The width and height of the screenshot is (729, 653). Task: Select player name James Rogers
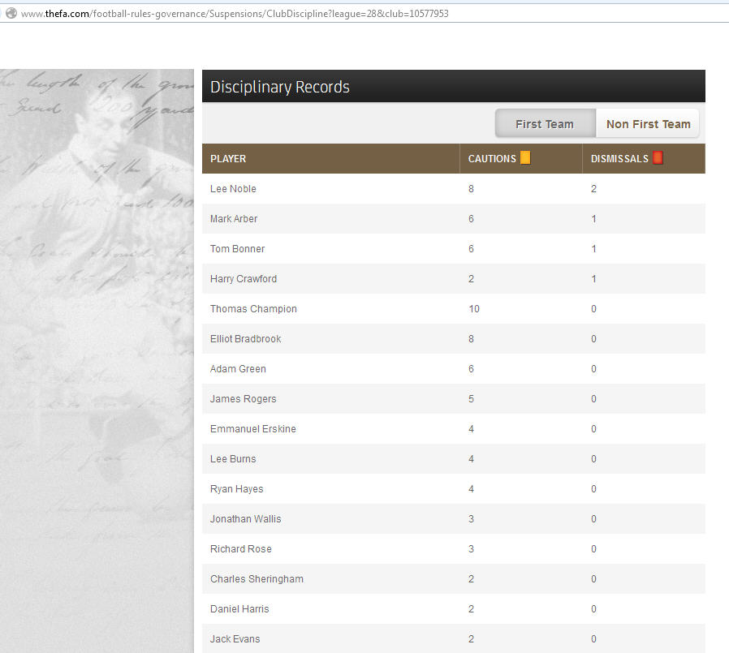244,399
